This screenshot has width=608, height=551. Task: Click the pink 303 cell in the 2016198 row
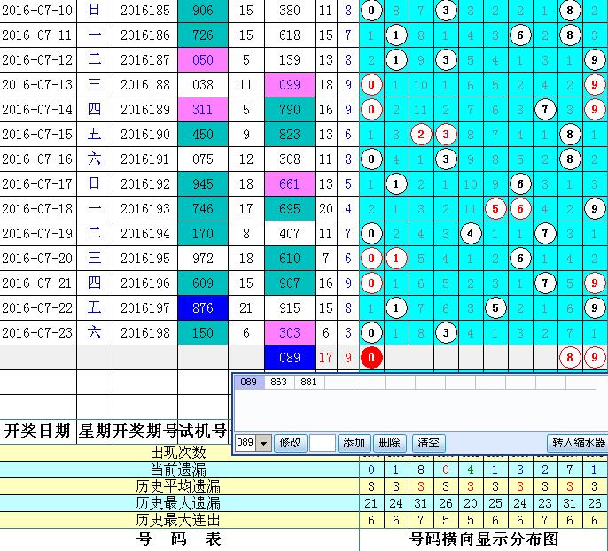(289, 333)
